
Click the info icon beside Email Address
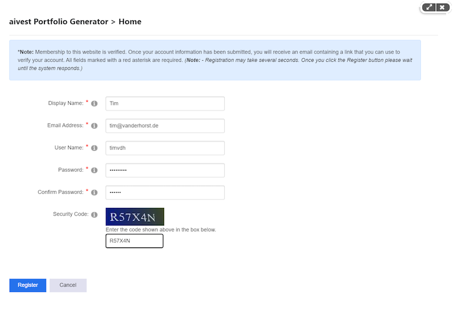pyautogui.click(x=94, y=126)
